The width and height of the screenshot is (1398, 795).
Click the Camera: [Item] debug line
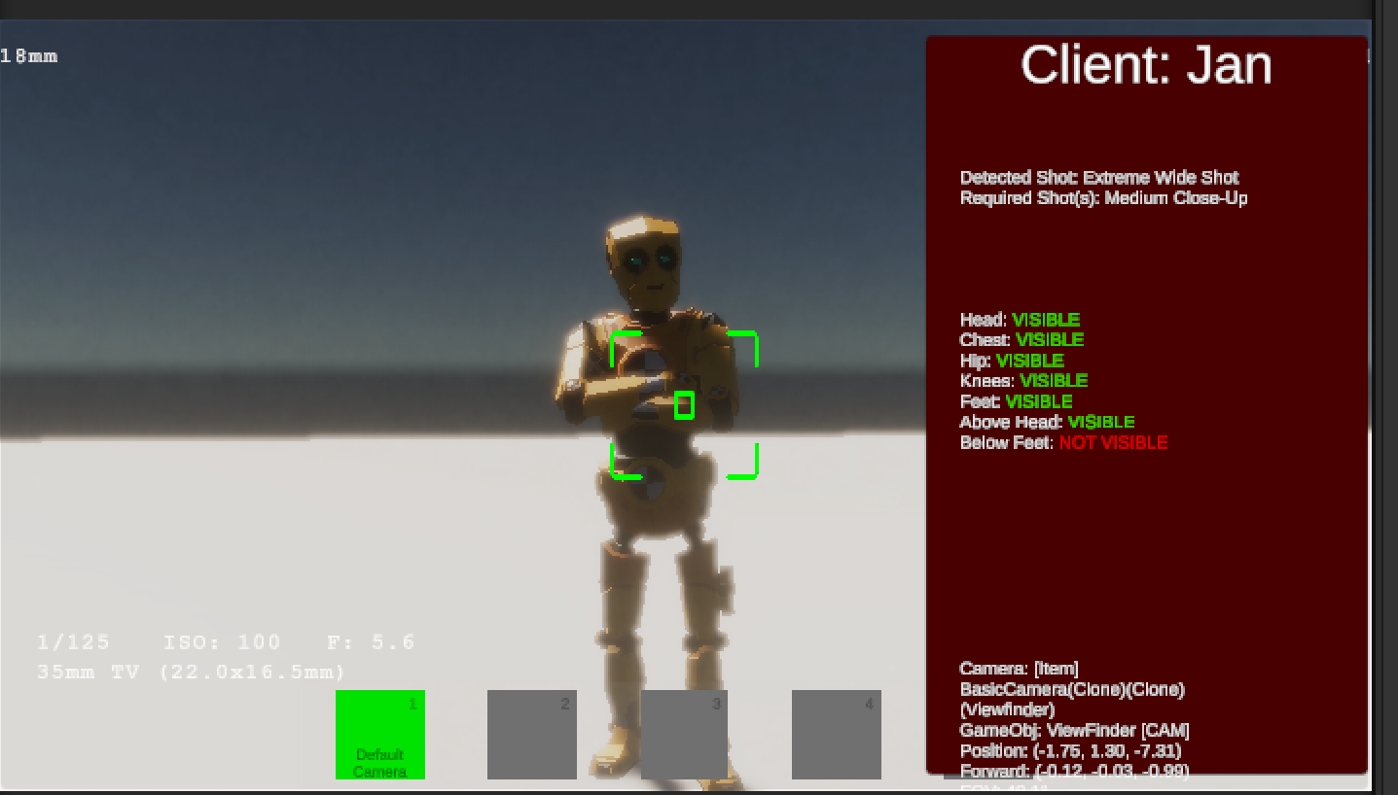tap(1019, 669)
